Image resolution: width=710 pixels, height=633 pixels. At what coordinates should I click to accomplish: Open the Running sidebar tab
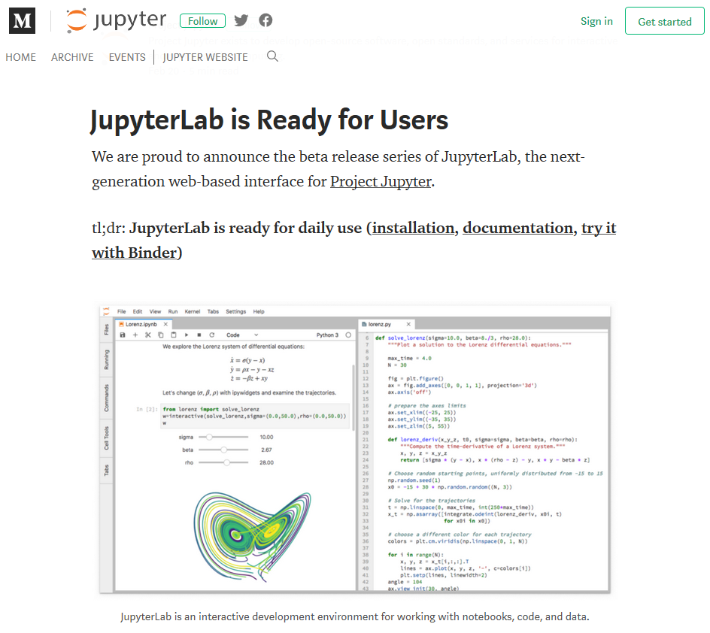point(106,359)
